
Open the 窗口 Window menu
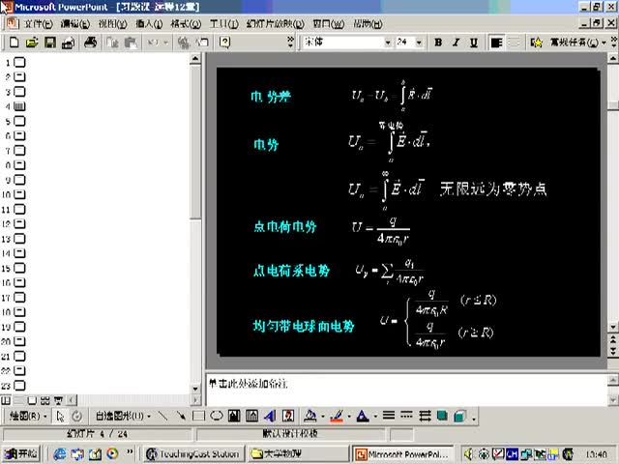(x=328, y=24)
